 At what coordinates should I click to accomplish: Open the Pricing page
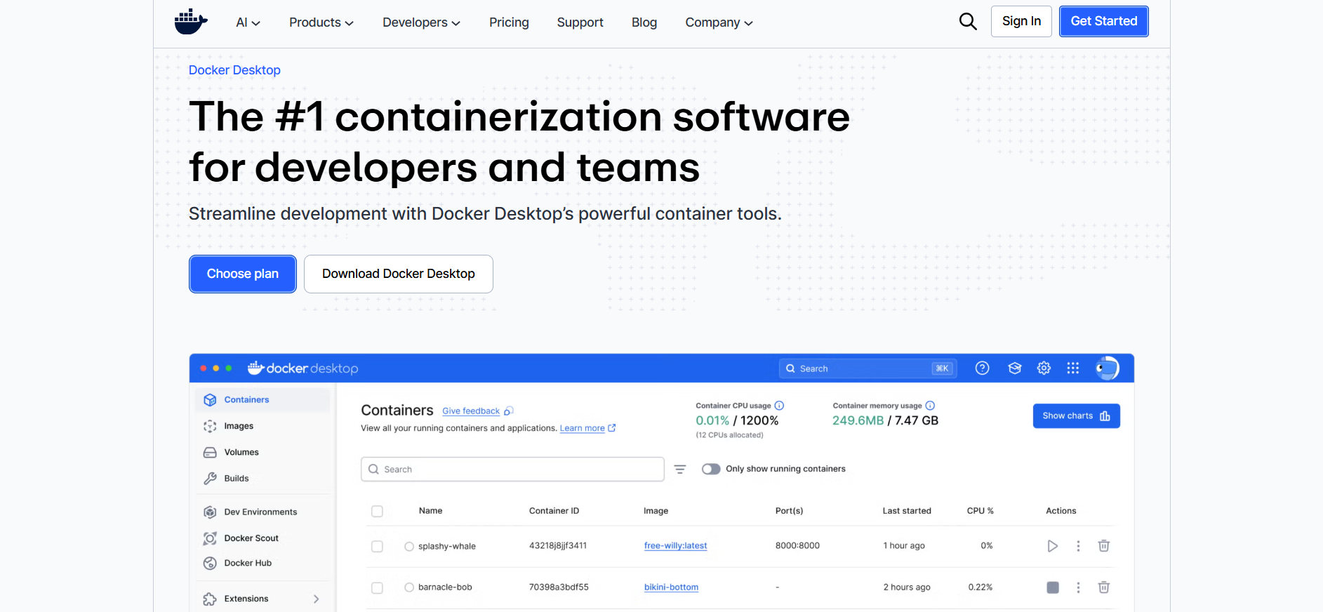[509, 22]
